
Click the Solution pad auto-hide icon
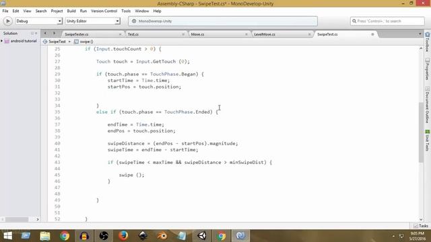32,33
